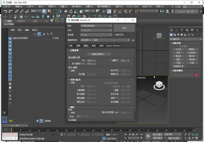
Task: Toggle the Percent Snap icon
Action: [125, 11]
